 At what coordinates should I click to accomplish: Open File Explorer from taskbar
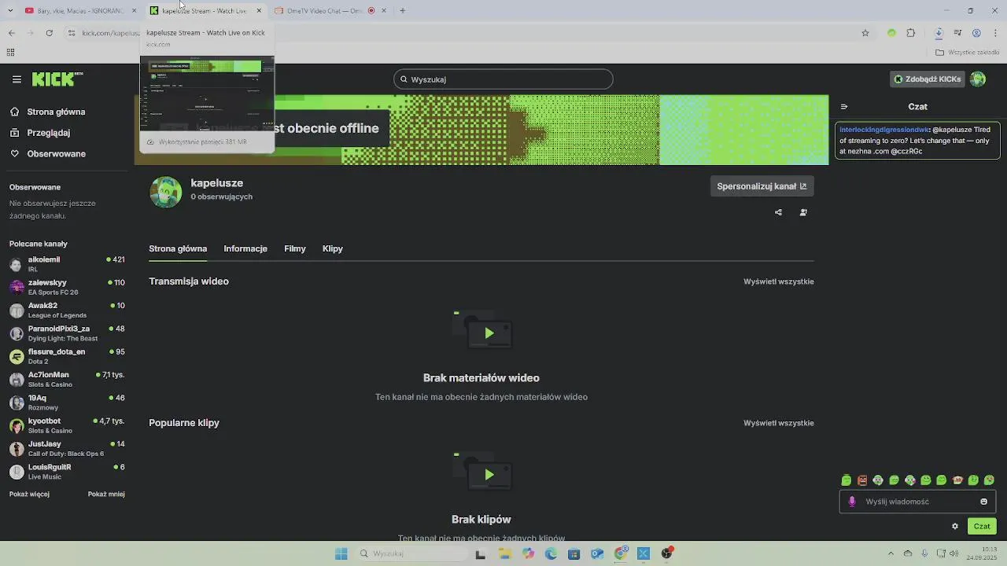(x=505, y=553)
